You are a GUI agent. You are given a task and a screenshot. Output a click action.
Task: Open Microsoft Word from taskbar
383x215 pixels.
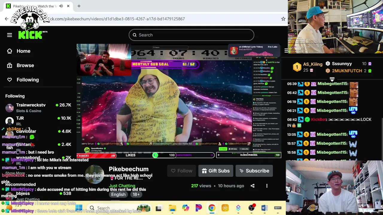pos(265,208)
